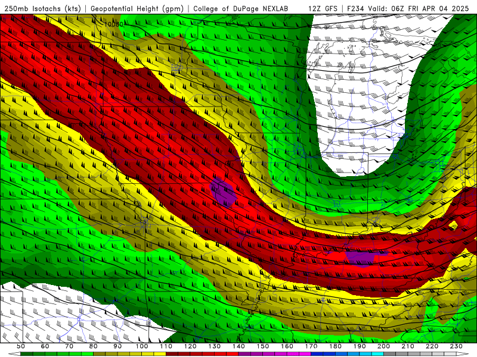This screenshot has width=477, height=357.
Task: Click the 'Valid: 06Z FRI APR 04 2025' timestamp
Action: click(x=419, y=9)
